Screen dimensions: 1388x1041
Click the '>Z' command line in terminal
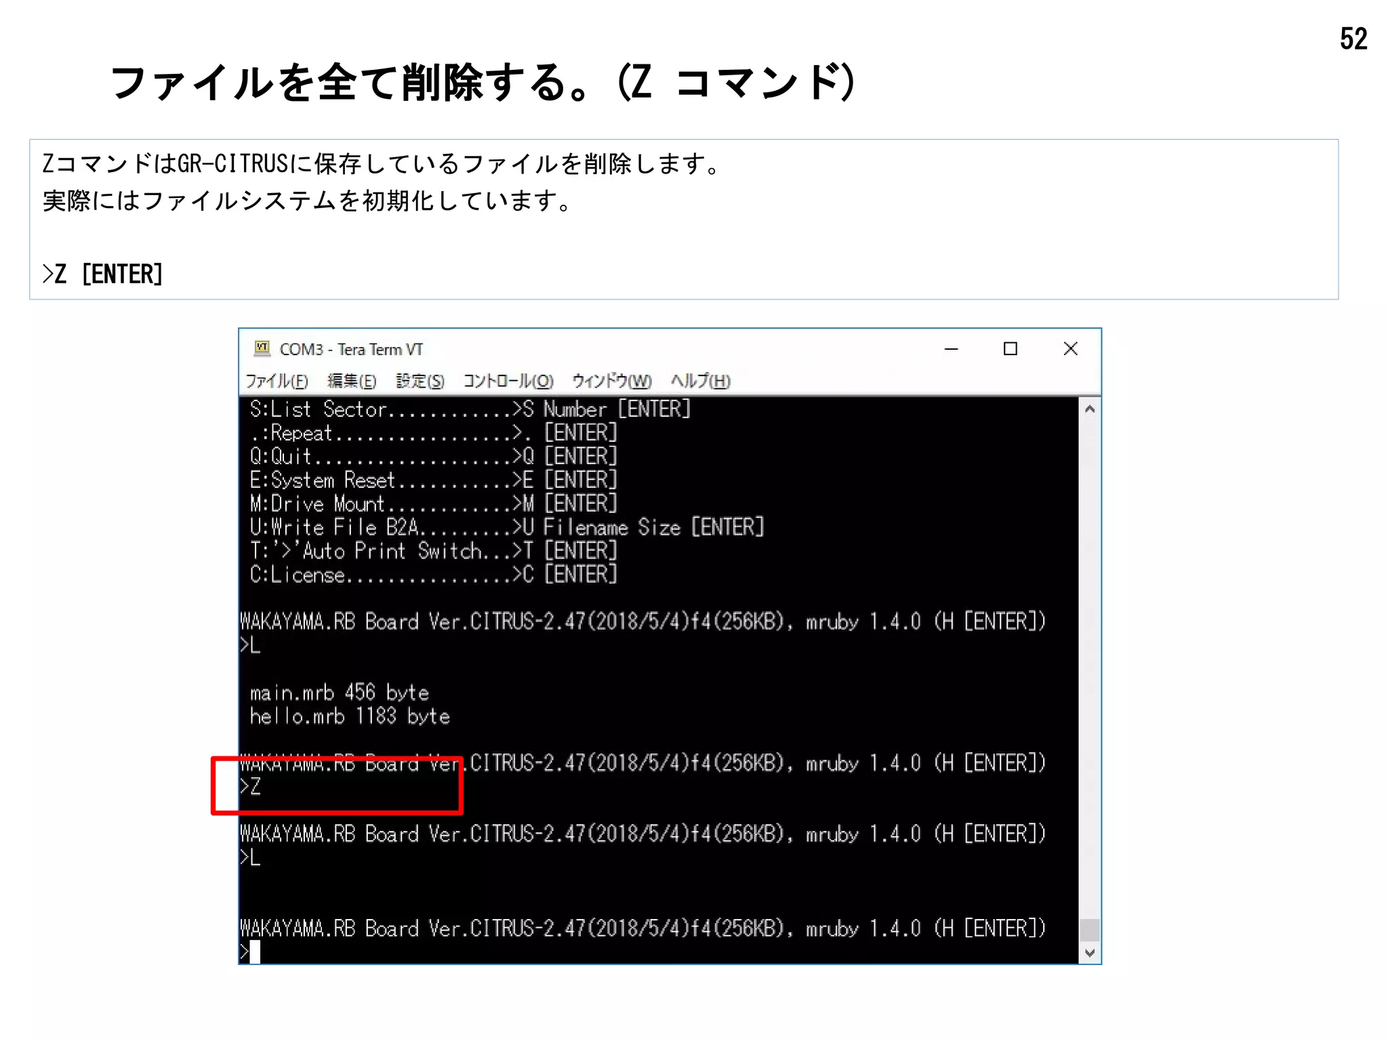point(251,787)
